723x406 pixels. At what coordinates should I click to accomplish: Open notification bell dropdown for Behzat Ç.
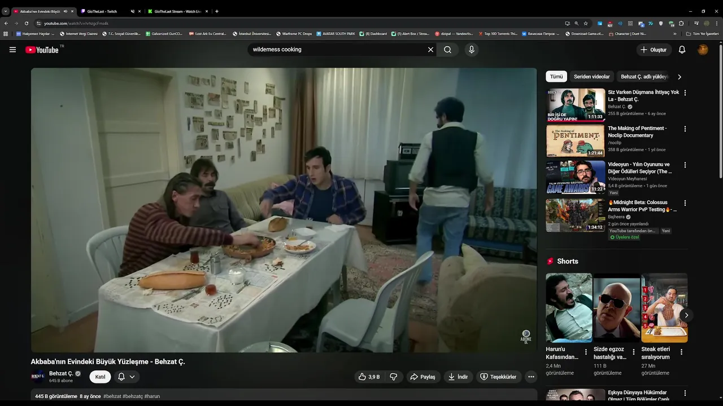(x=127, y=377)
